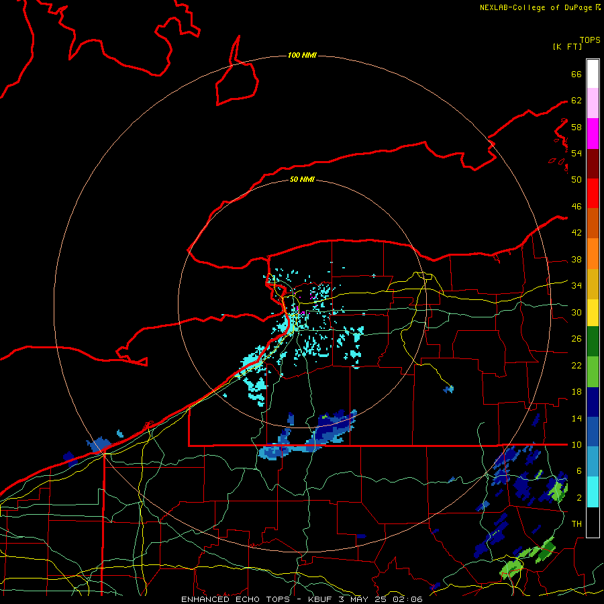Click the 30 value on the scale
This screenshot has height=604, width=604.
coord(576,312)
